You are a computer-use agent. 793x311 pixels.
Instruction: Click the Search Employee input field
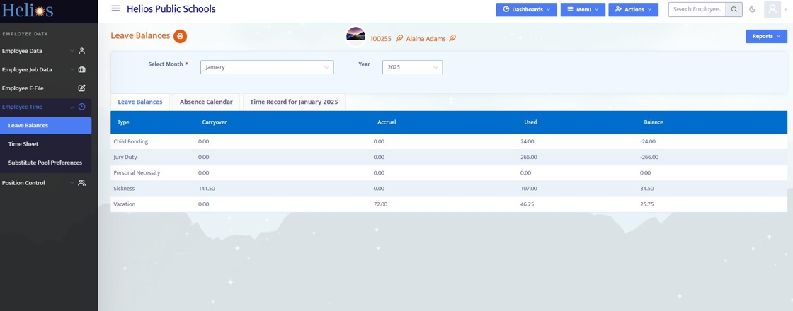pos(697,10)
